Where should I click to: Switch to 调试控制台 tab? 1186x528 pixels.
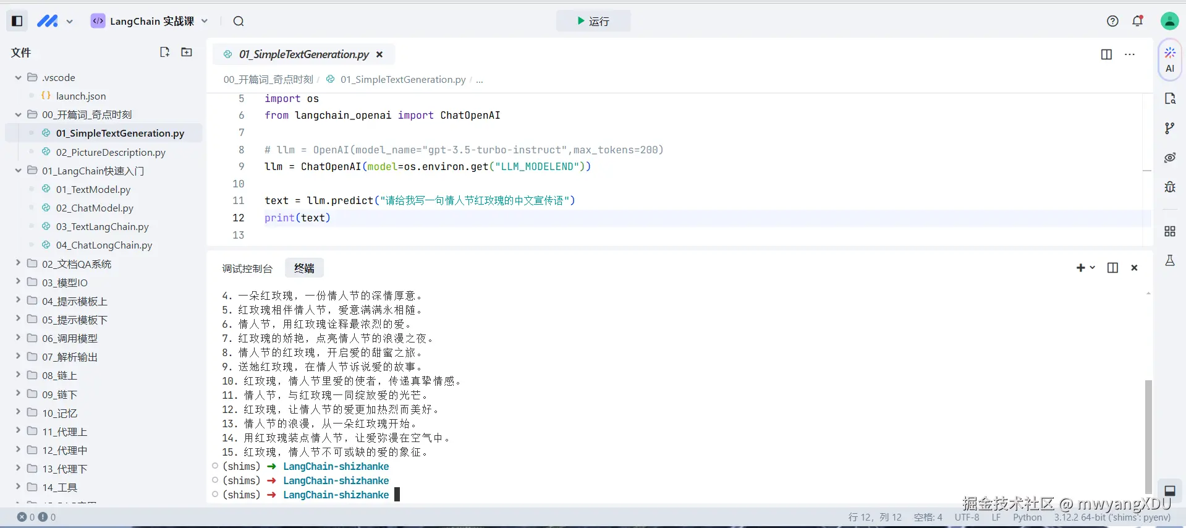click(247, 268)
